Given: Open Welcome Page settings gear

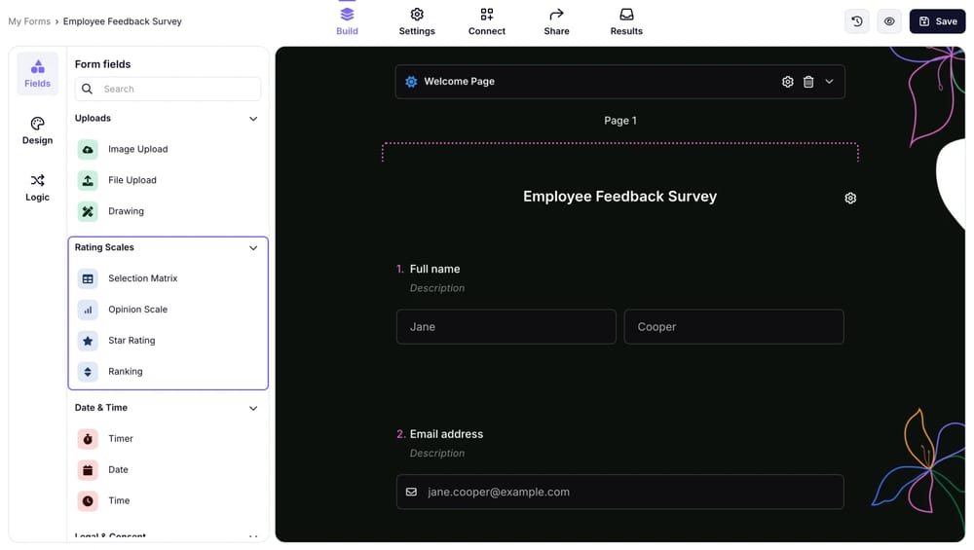Looking at the screenshot, I should pyautogui.click(x=787, y=82).
